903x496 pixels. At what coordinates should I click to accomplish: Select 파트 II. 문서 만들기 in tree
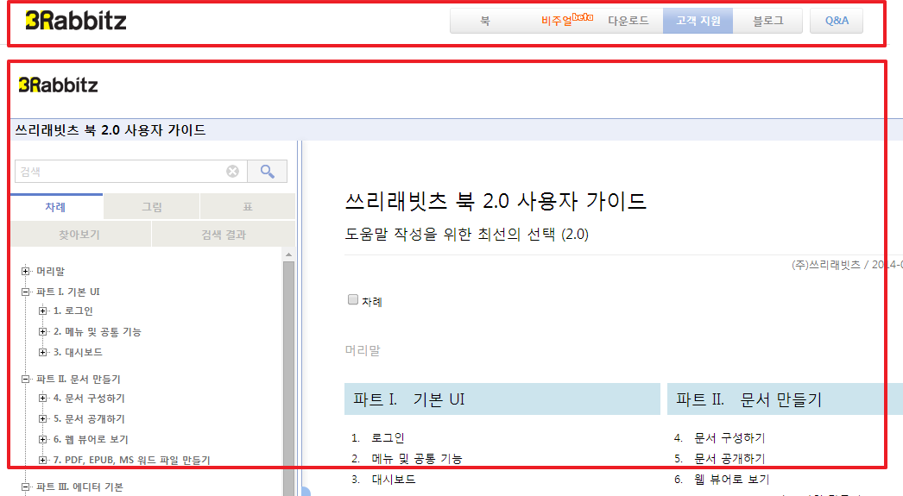tap(79, 380)
